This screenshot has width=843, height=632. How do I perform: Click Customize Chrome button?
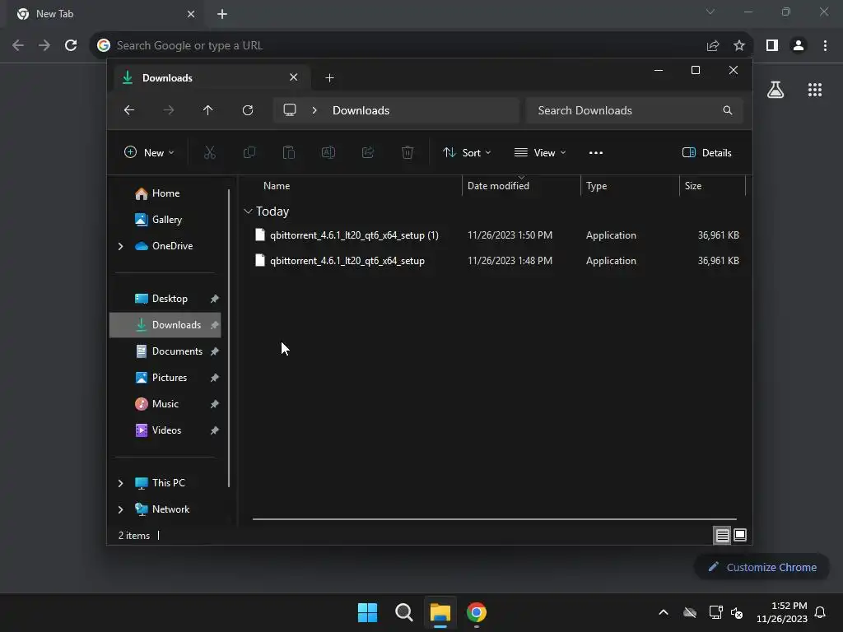[761, 567]
